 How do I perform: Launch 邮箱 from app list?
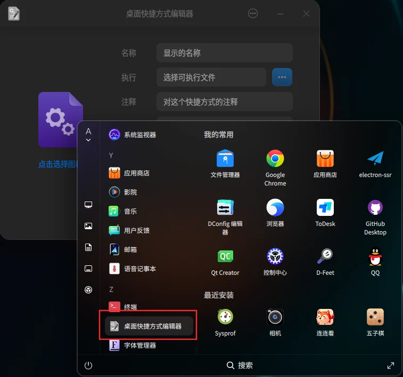click(x=149, y=249)
